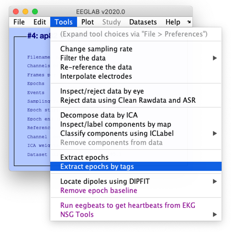
Task: Choose Inspect/reject data by eye
Action: click(102, 91)
